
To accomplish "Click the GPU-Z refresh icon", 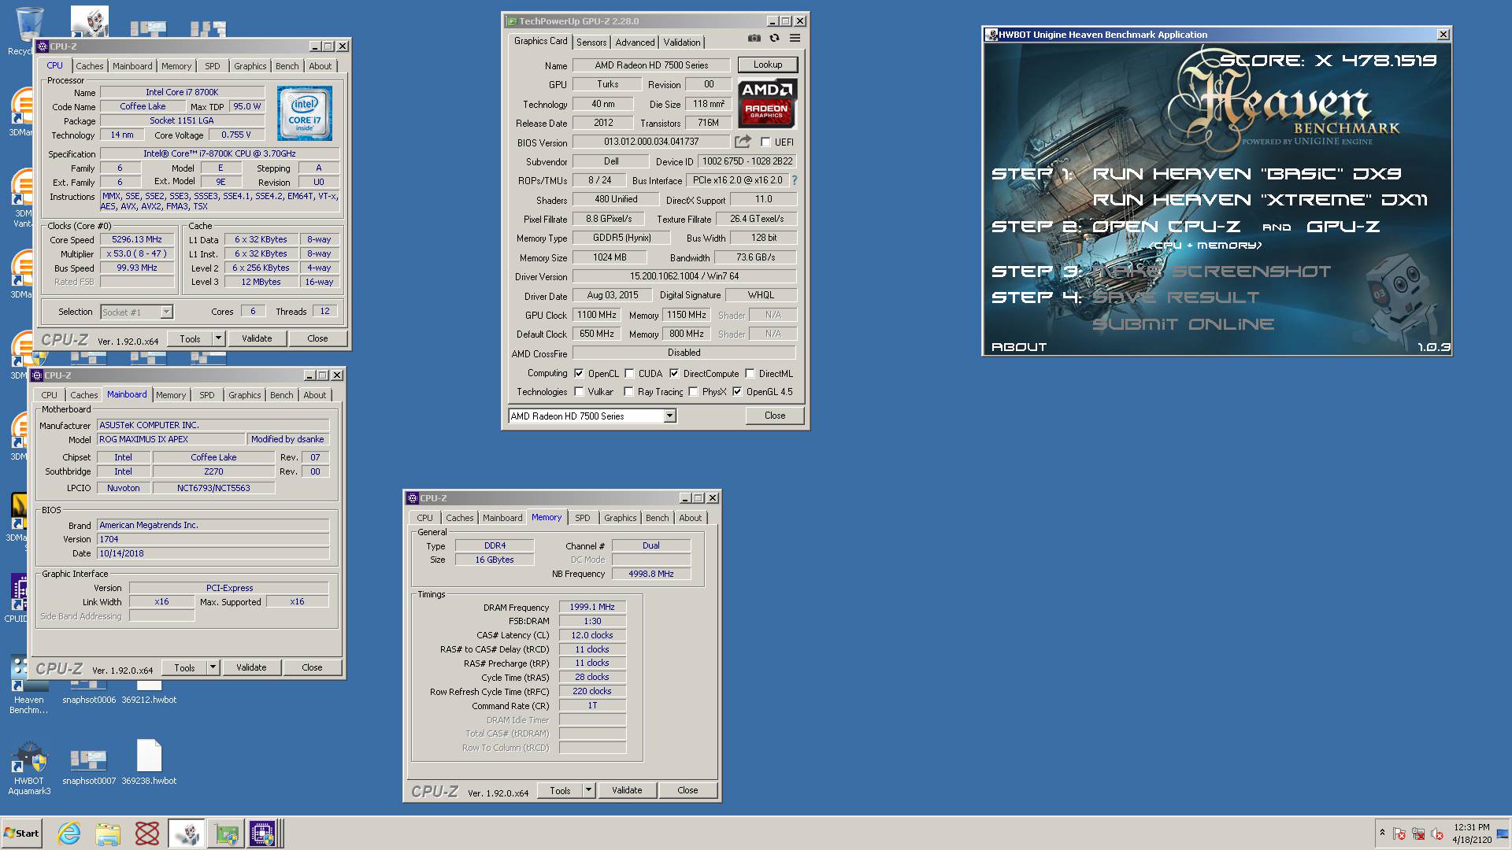I will point(774,39).
